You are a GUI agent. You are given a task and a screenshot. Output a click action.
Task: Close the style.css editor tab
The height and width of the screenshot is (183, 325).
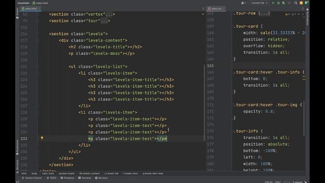coord(223,9)
